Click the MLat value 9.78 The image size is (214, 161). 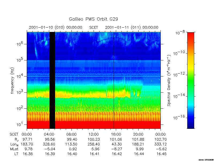pyautogui.click(x=28, y=149)
